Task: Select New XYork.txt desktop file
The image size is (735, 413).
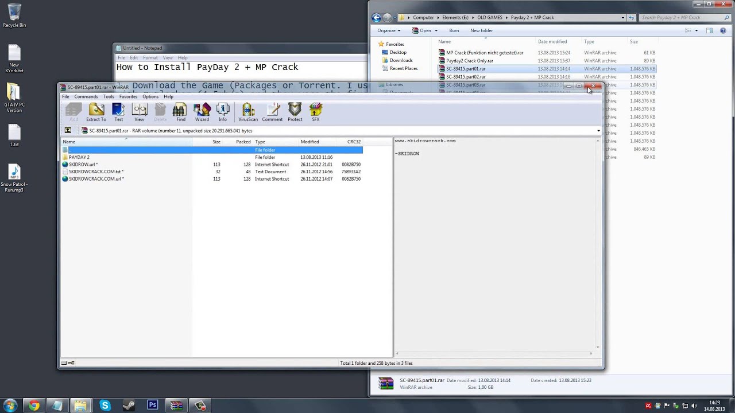Action: [14, 59]
